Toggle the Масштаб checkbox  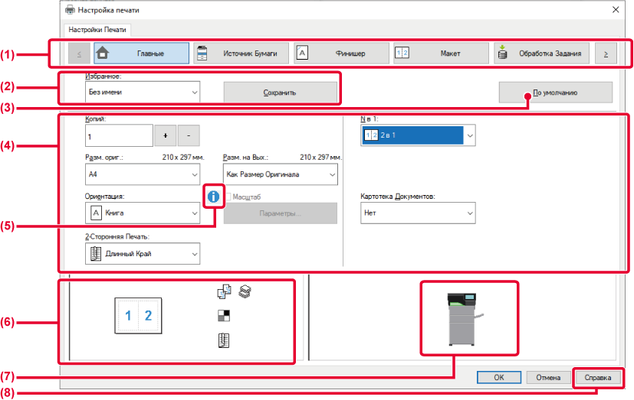(228, 197)
